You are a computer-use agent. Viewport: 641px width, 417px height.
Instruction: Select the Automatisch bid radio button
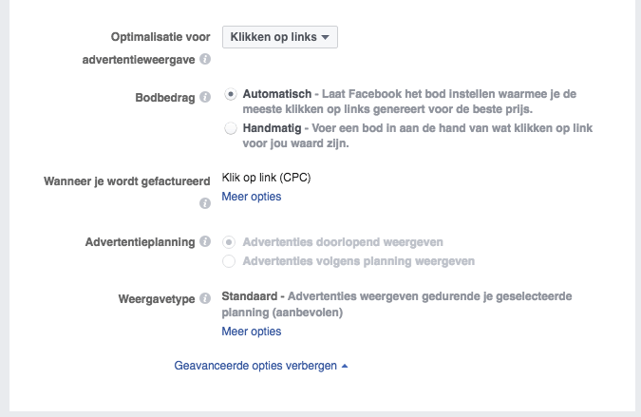click(x=231, y=95)
